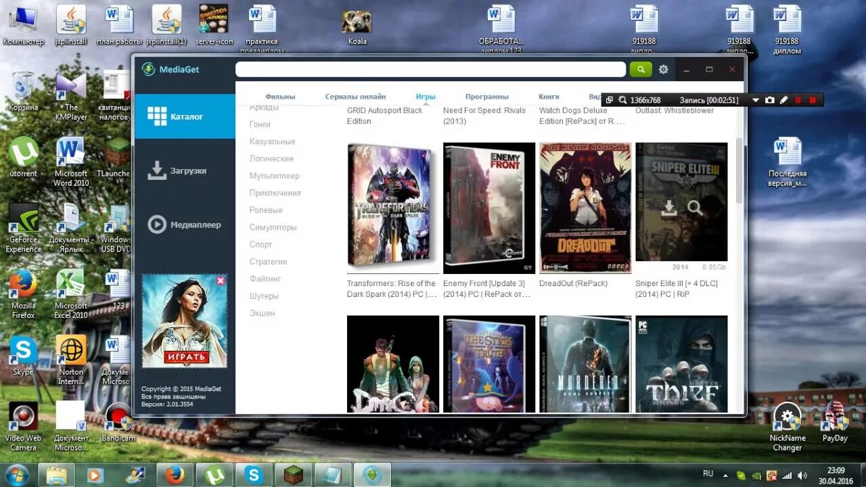
Task: Switch to the Игры tab
Action: pyautogui.click(x=426, y=97)
